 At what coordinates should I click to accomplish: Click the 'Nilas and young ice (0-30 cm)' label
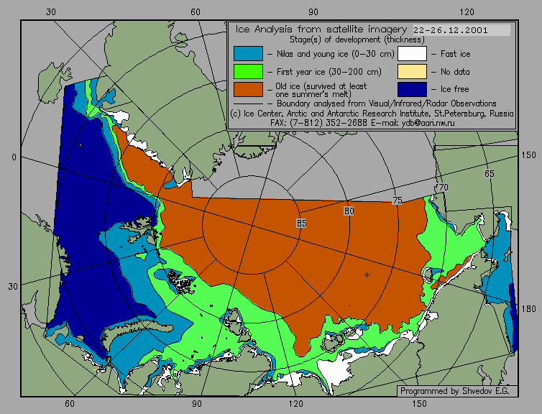point(335,54)
